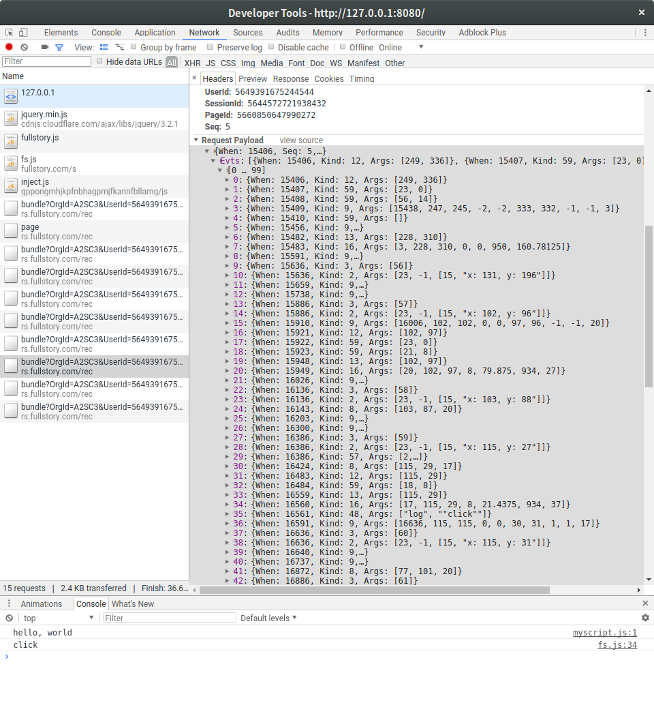Select the 127.0.0.1 document request
Viewport: 654px width, 718px height.
tap(94, 96)
